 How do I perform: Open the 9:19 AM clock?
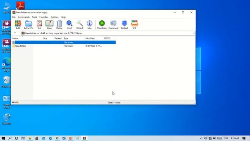pyautogui.click(x=234, y=138)
